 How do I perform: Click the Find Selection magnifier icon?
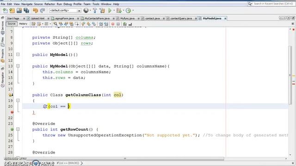click(x=55, y=24)
